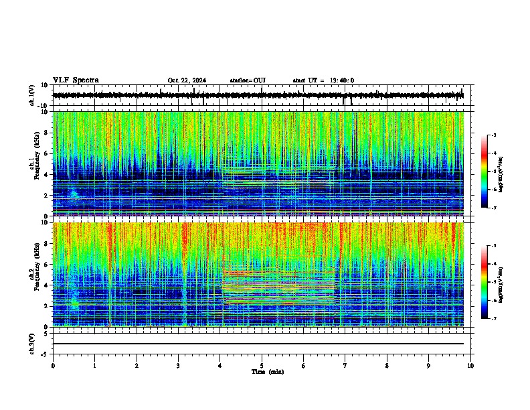
Task: Click the "ch.1(V)" waveform axis label
Action: click(32, 95)
